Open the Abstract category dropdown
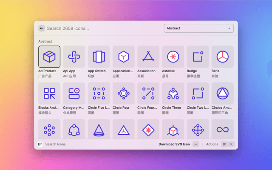Image resolution: width=272 pixels, height=170 pixels. [198, 28]
